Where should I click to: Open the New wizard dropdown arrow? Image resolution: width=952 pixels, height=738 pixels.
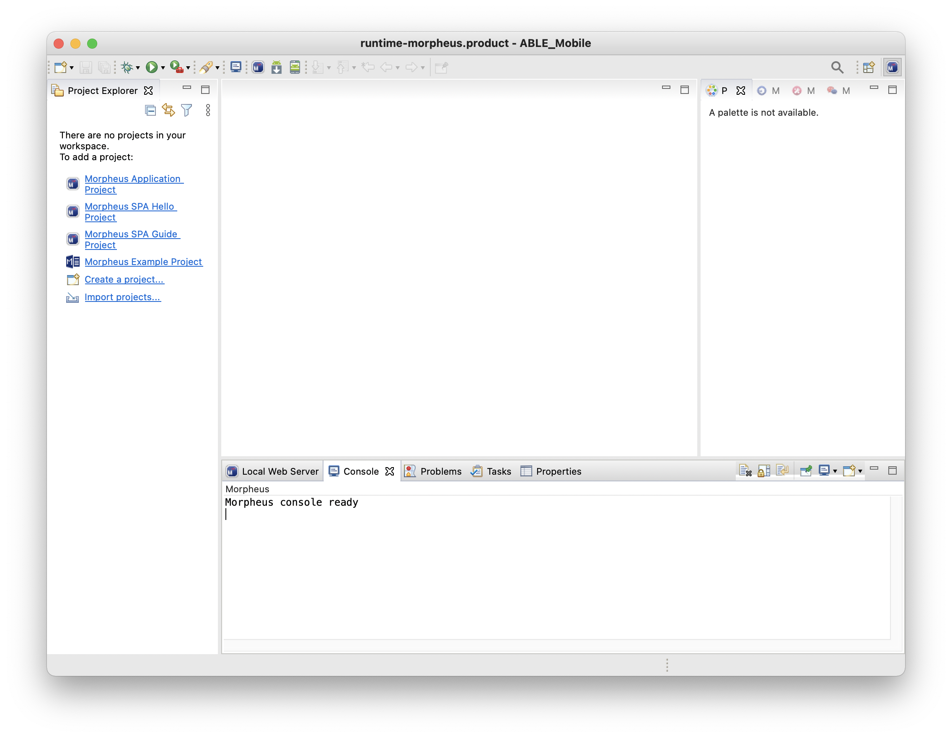[x=72, y=67]
